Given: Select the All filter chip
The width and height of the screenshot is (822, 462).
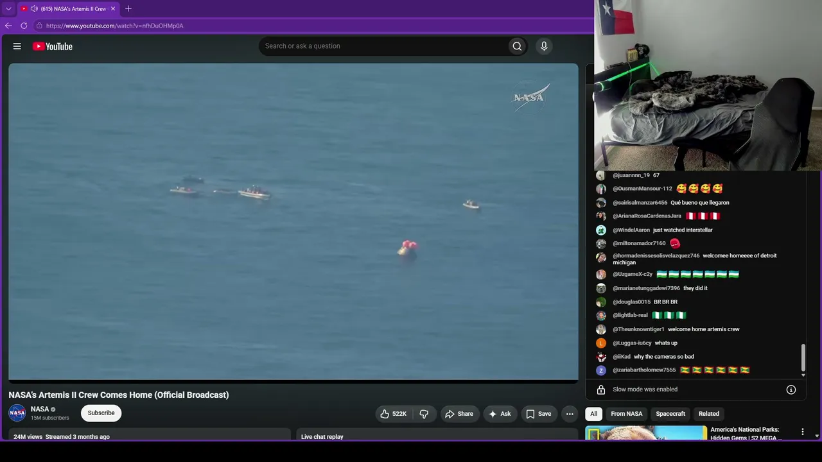Looking at the screenshot, I should tap(594, 414).
